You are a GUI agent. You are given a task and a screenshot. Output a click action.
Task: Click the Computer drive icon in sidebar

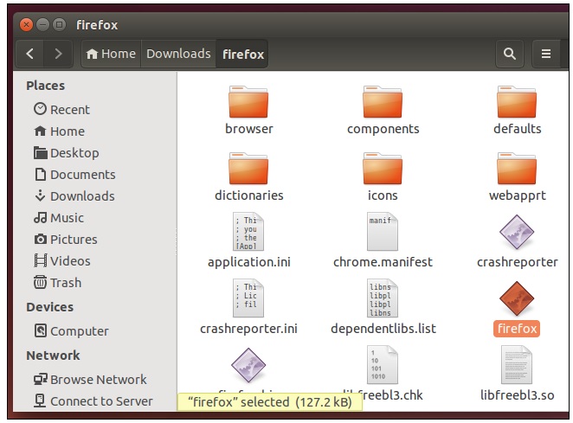pos(40,330)
